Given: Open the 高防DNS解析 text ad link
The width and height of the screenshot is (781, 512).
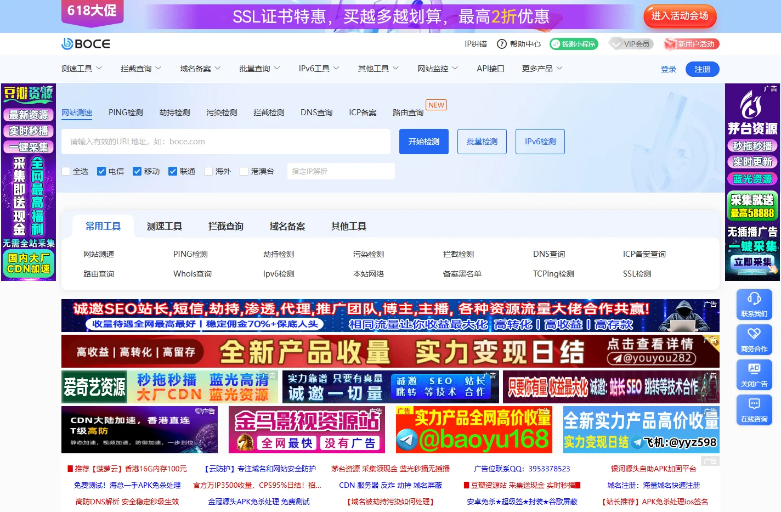Looking at the screenshot, I should (x=127, y=502).
